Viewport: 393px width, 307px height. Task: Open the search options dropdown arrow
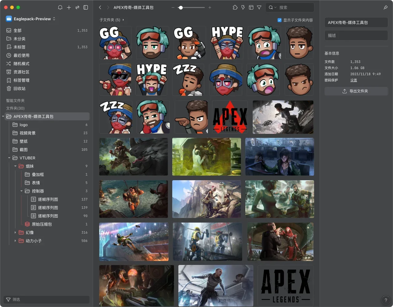tap(275, 7)
